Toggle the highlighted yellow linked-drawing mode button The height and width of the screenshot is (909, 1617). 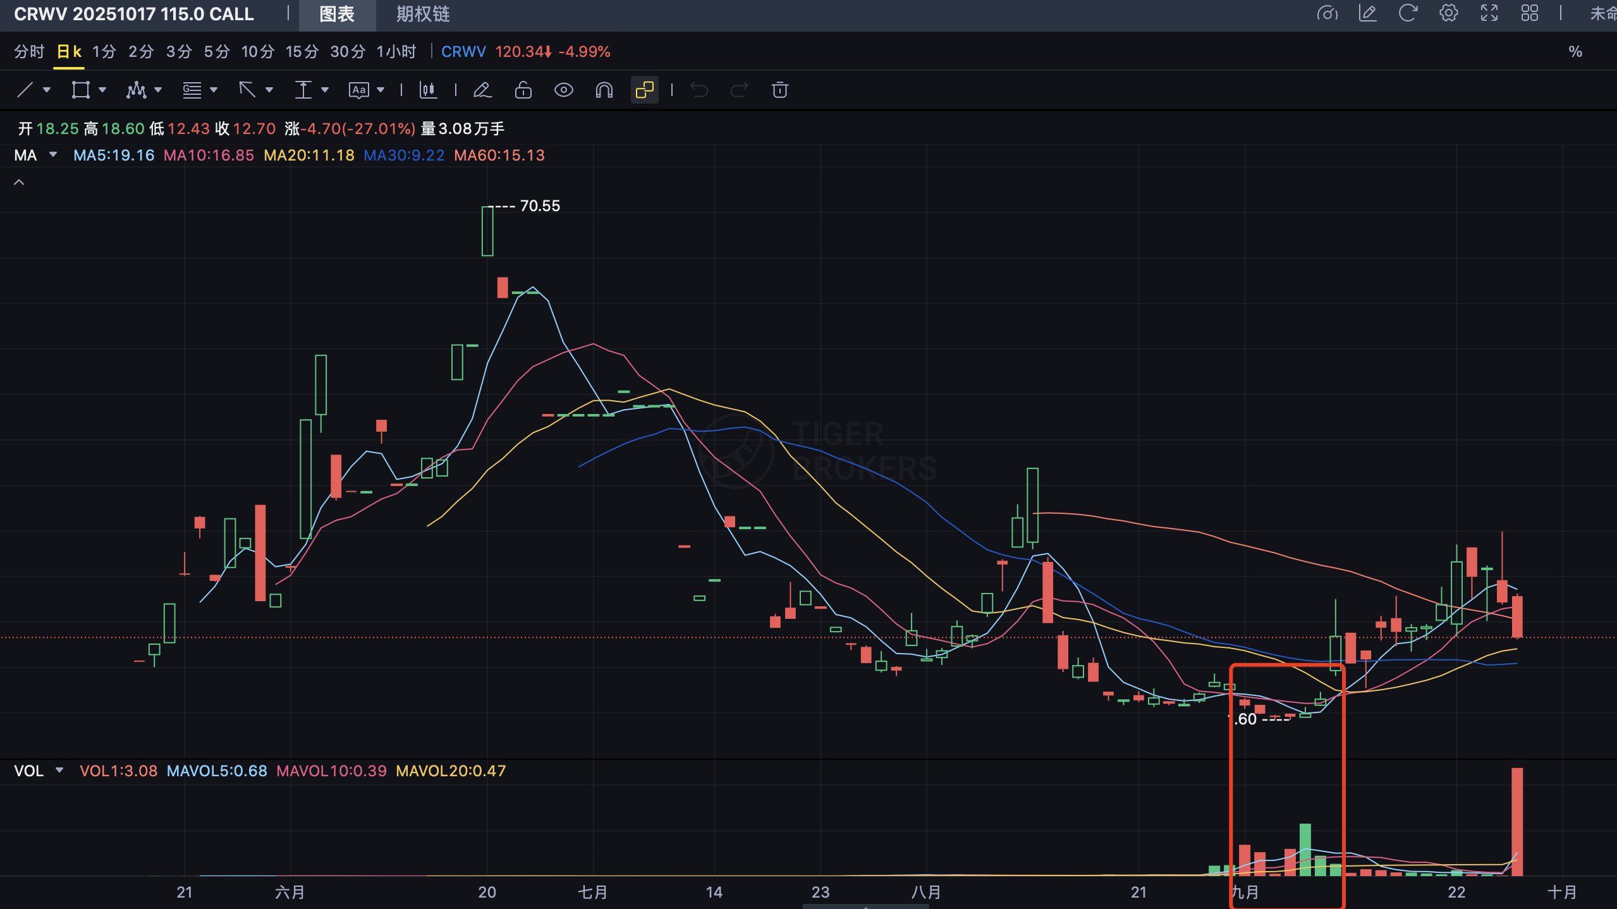(644, 90)
